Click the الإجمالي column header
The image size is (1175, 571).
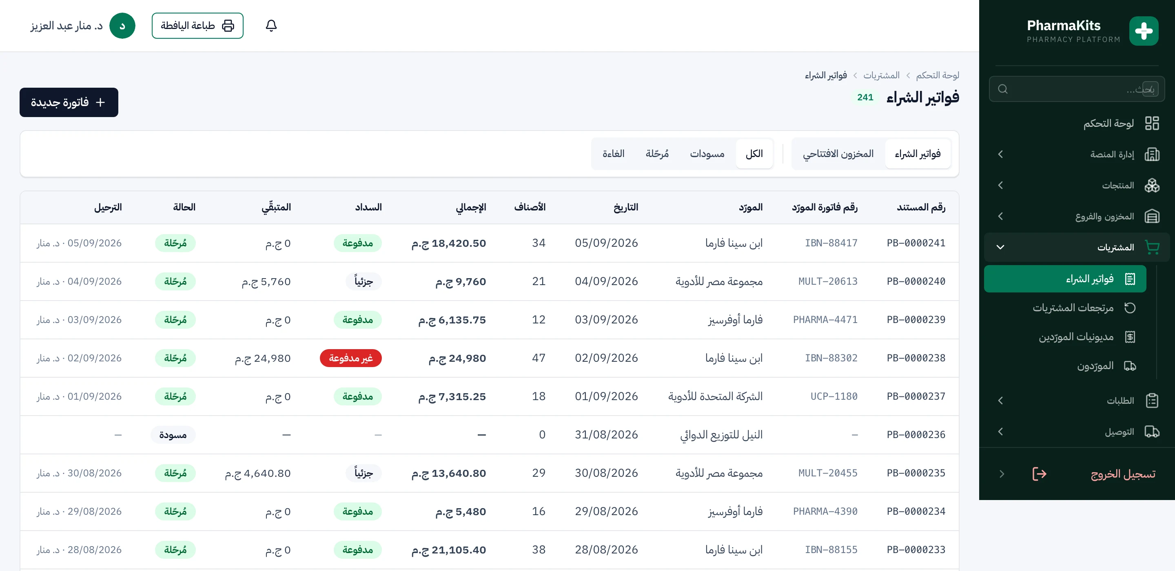471,207
